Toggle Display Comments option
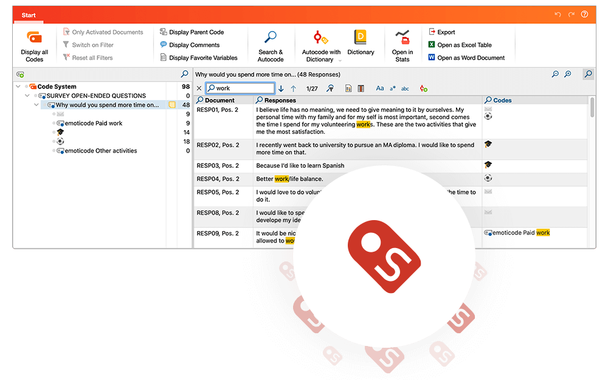 tap(190, 45)
